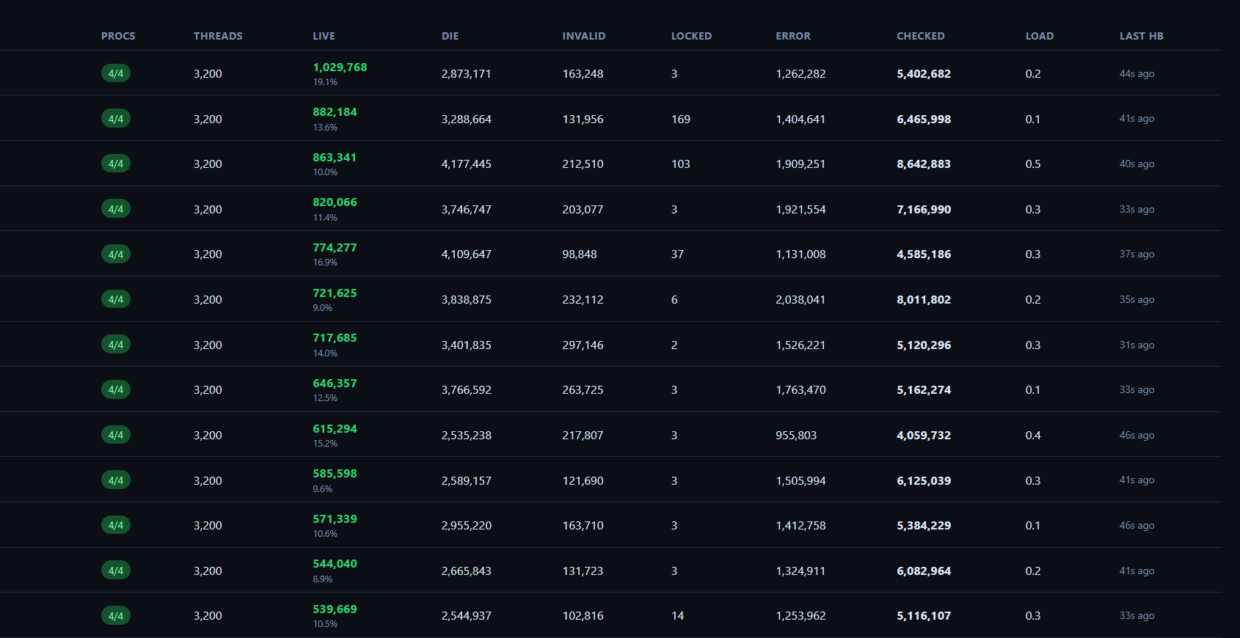Select invalid count 163,248
1240x638 pixels.
click(583, 74)
